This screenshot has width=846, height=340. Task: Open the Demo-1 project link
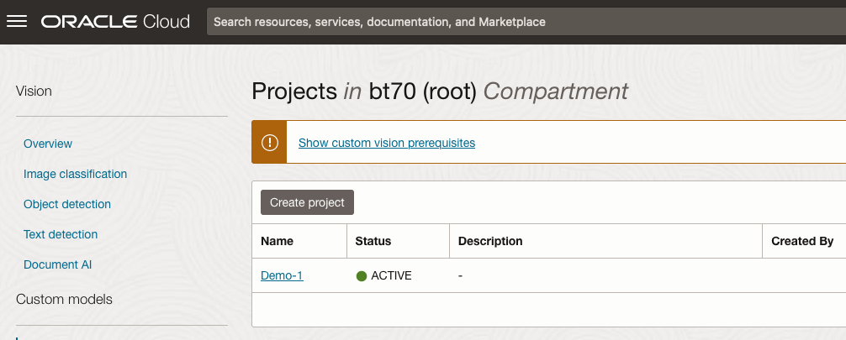pyautogui.click(x=282, y=275)
